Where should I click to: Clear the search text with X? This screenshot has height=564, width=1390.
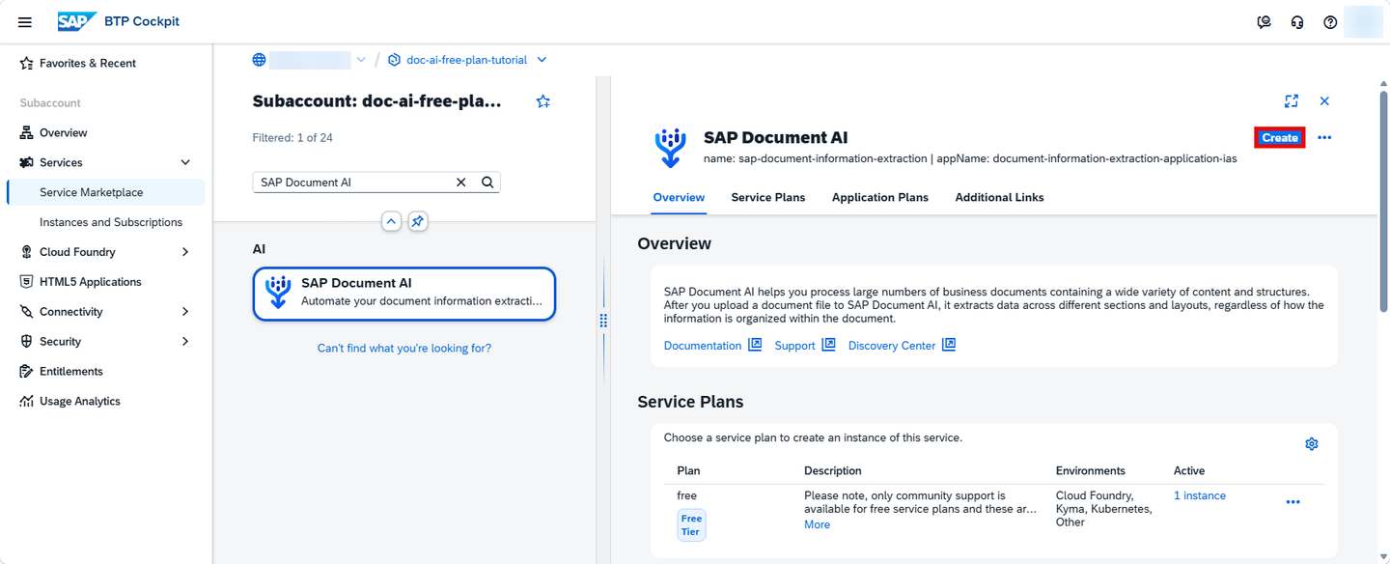tap(460, 182)
